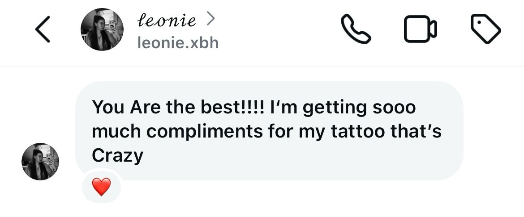Open reactions list from heart pill
This screenshot has height=217, width=524.
(101, 187)
